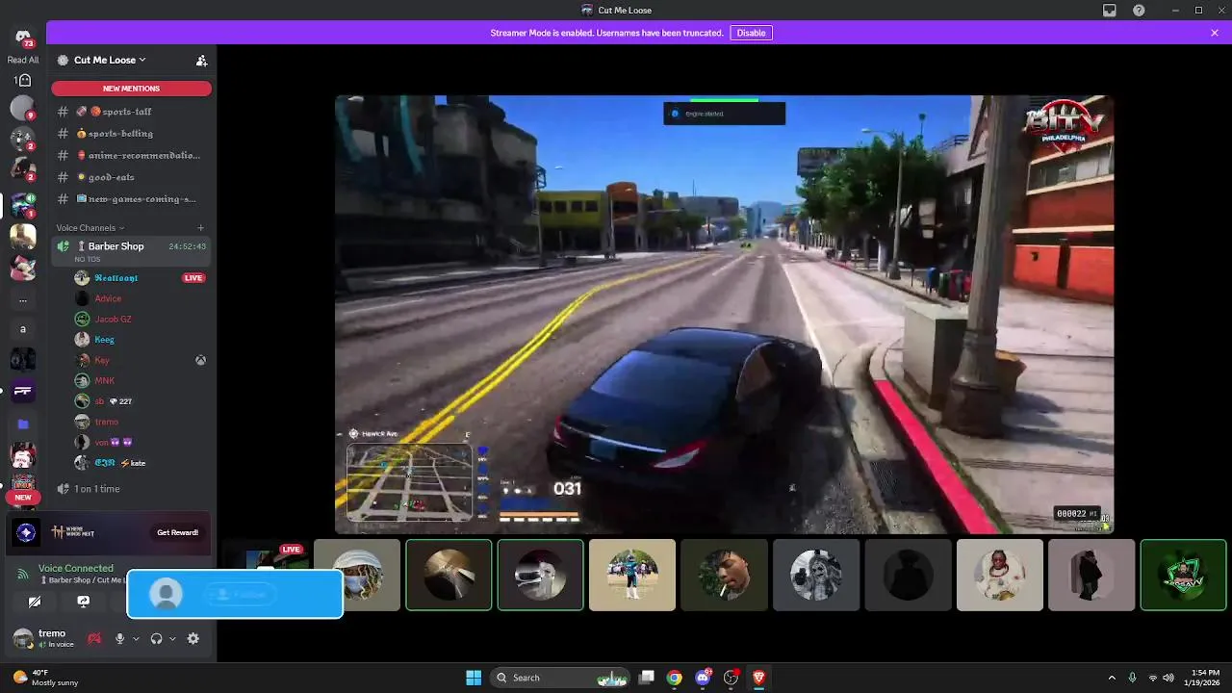Expand the Cut Me Loose server menu

[111, 60]
